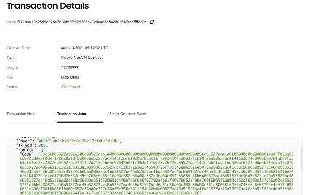The width and height of the screenshot is (310, 195).
Task: Click the Confirmed status text
Action: (70, 87)
